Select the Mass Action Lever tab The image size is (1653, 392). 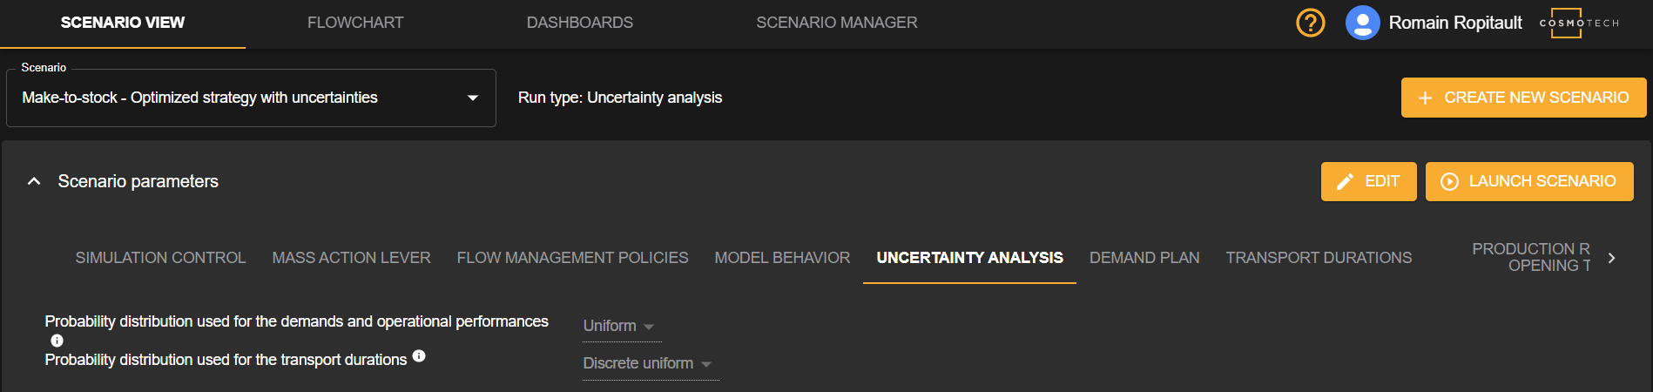tap(351, 258)
